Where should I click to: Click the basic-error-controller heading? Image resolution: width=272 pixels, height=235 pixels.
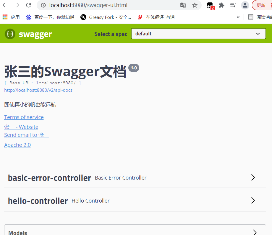click(x=49, y=178)
